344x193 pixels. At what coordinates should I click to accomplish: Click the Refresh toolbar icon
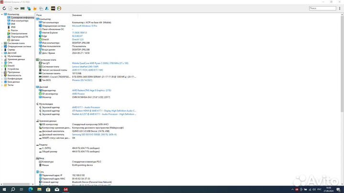[4, 8]
